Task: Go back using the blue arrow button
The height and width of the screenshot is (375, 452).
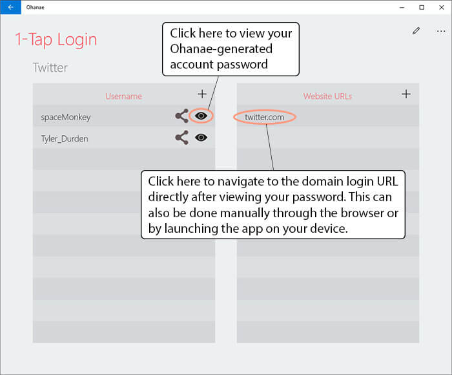Action: tap(11, 7)
